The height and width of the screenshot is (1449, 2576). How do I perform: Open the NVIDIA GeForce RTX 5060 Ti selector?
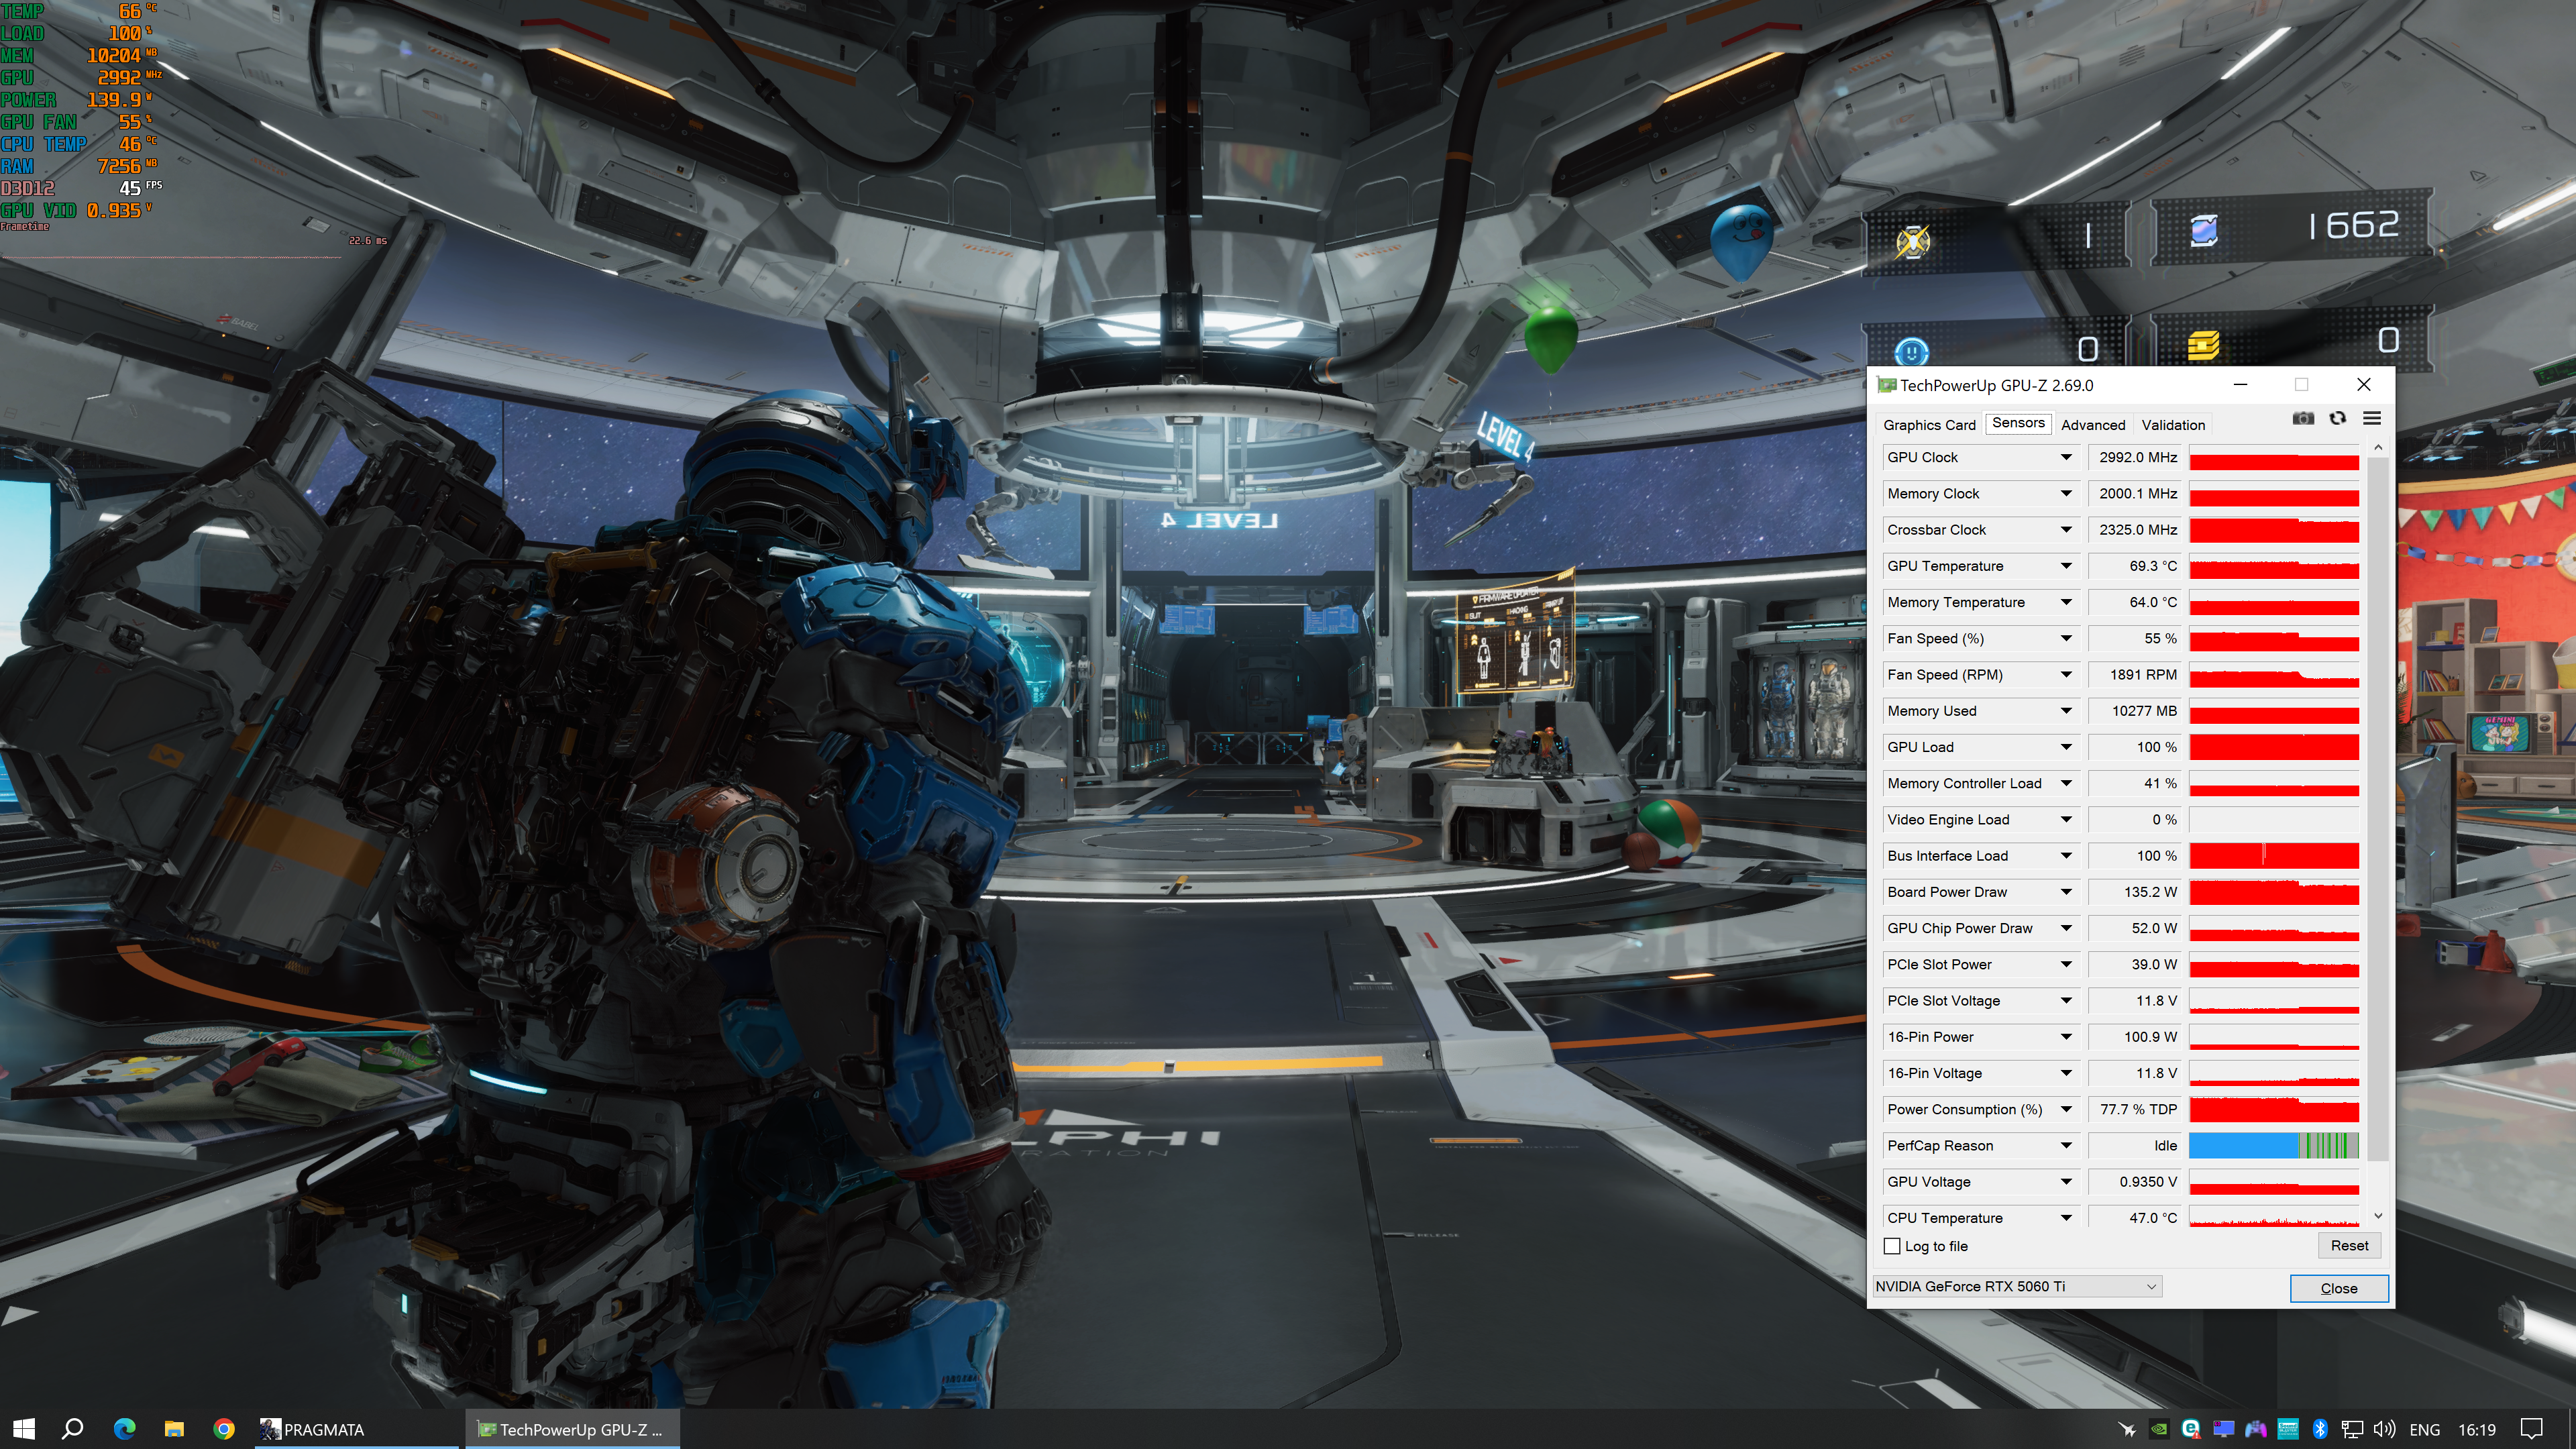click(x=2016, y=1286)
